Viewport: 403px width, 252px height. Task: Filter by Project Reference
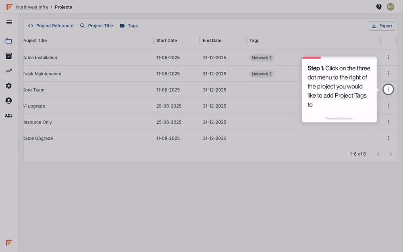[x=51, y=26]
